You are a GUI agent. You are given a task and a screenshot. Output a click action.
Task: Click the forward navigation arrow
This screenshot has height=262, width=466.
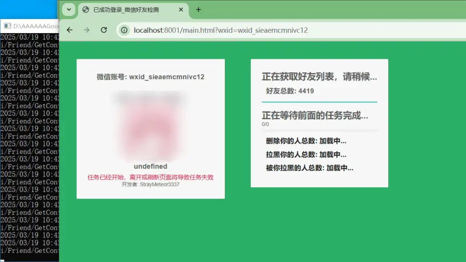tap(86, 30)
